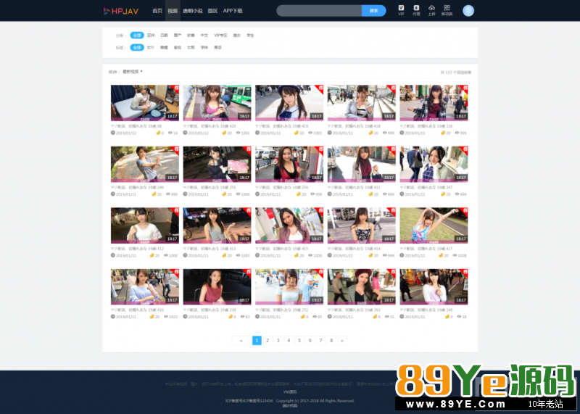Click the blue 搜索 search button
Screen dimensions: 580x414
pyautogui.click(x=373, y=11)
